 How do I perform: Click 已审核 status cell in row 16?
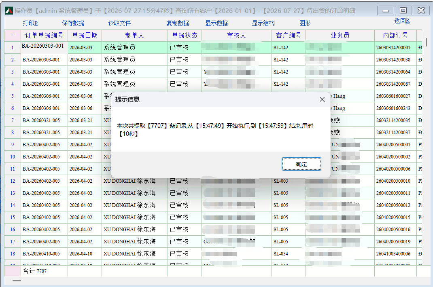[185, 229]
